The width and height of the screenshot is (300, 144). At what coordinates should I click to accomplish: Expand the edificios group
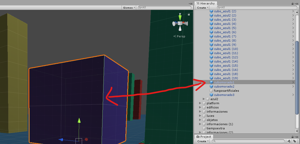click(x=200, y=107)
